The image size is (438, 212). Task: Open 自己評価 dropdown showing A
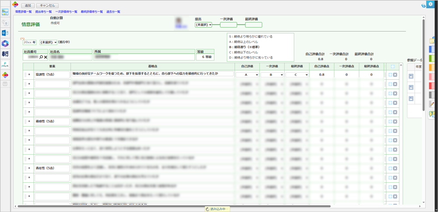pos(247,75)
